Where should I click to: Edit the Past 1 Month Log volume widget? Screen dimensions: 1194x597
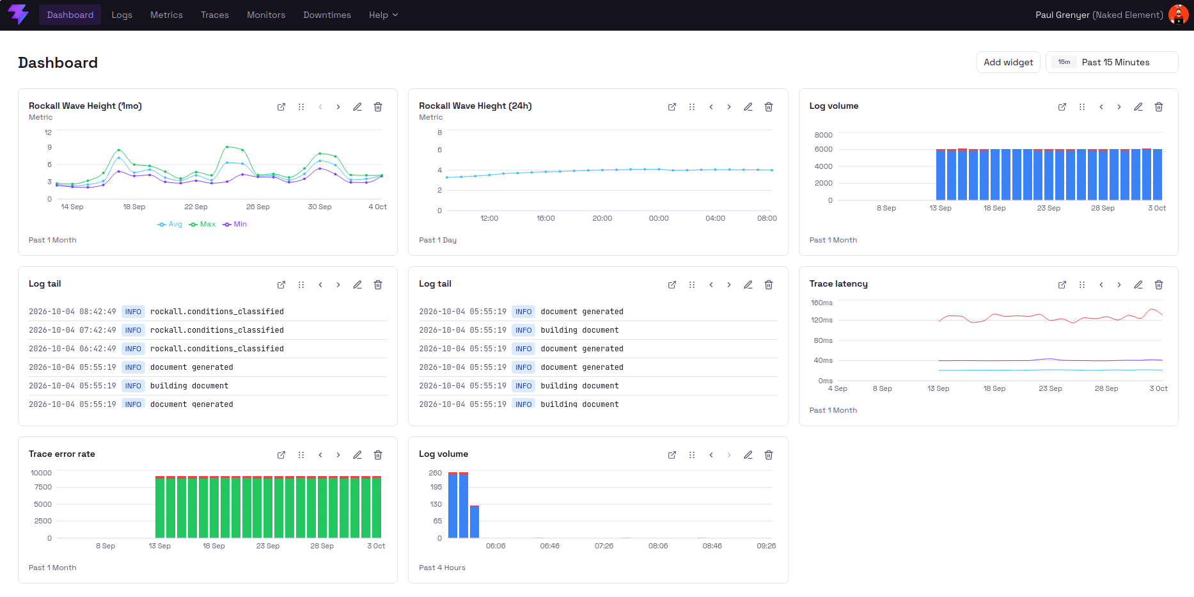coord(1138,107)
